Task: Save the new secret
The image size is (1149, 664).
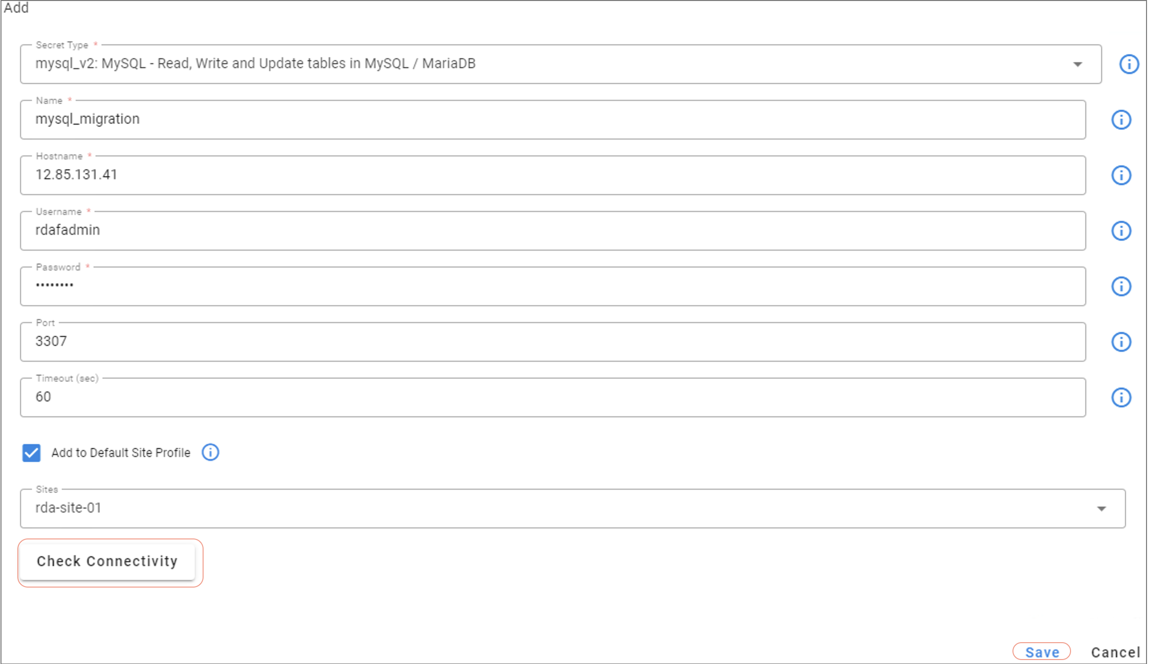Action: coord(1042,652)
